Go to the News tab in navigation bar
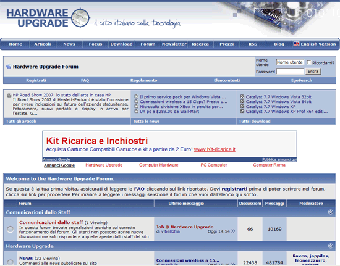The width and height of the screenshot is (340, 266). pos(69,44)
